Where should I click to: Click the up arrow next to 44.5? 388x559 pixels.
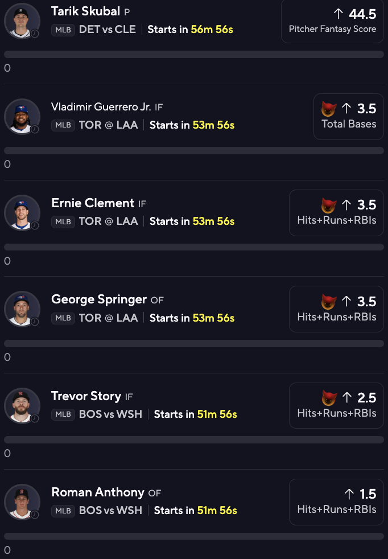click(x=339, y=14)
